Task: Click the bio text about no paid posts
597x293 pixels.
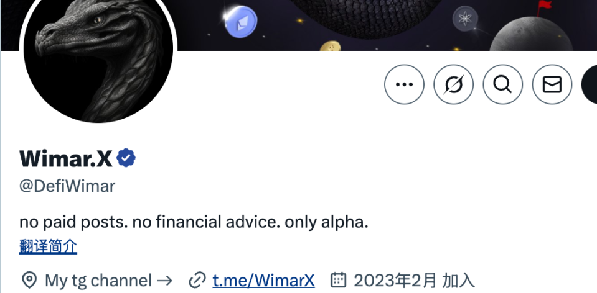Action: pyautogui.click(x=194, y=222)
